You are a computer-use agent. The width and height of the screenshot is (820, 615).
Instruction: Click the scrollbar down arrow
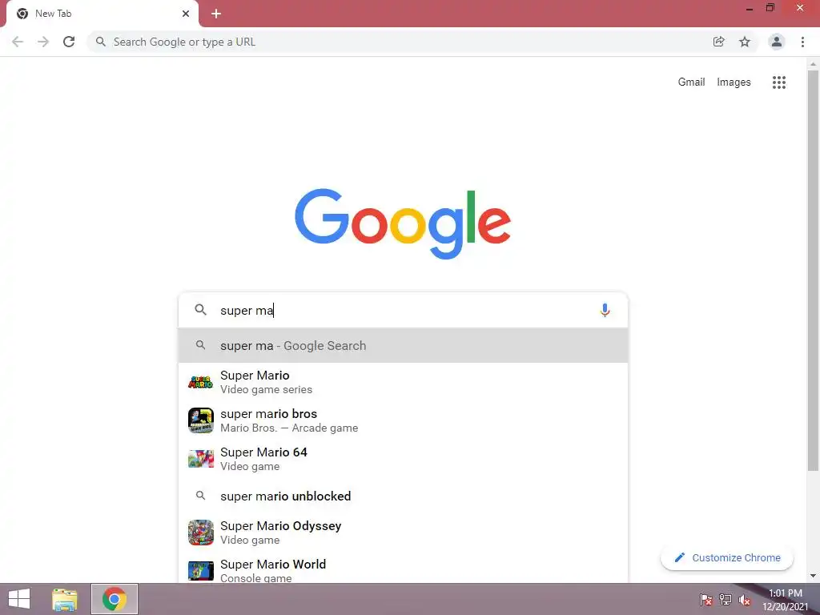point(813,576)
